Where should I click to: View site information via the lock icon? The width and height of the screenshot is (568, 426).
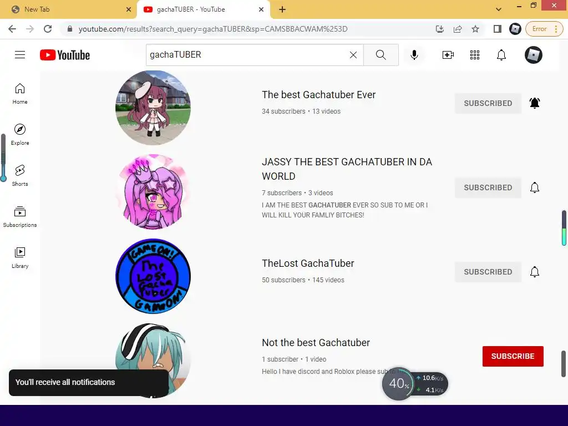(70, 29)
